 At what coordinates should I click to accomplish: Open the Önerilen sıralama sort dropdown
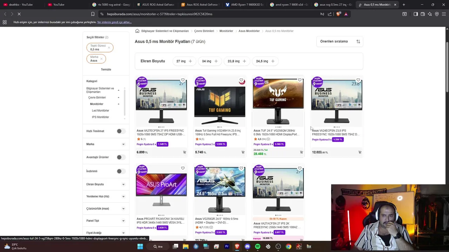[340, 41]
